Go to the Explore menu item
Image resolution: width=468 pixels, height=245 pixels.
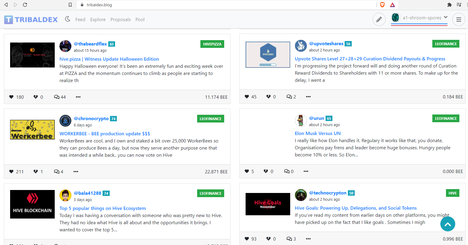click(98, 19)
